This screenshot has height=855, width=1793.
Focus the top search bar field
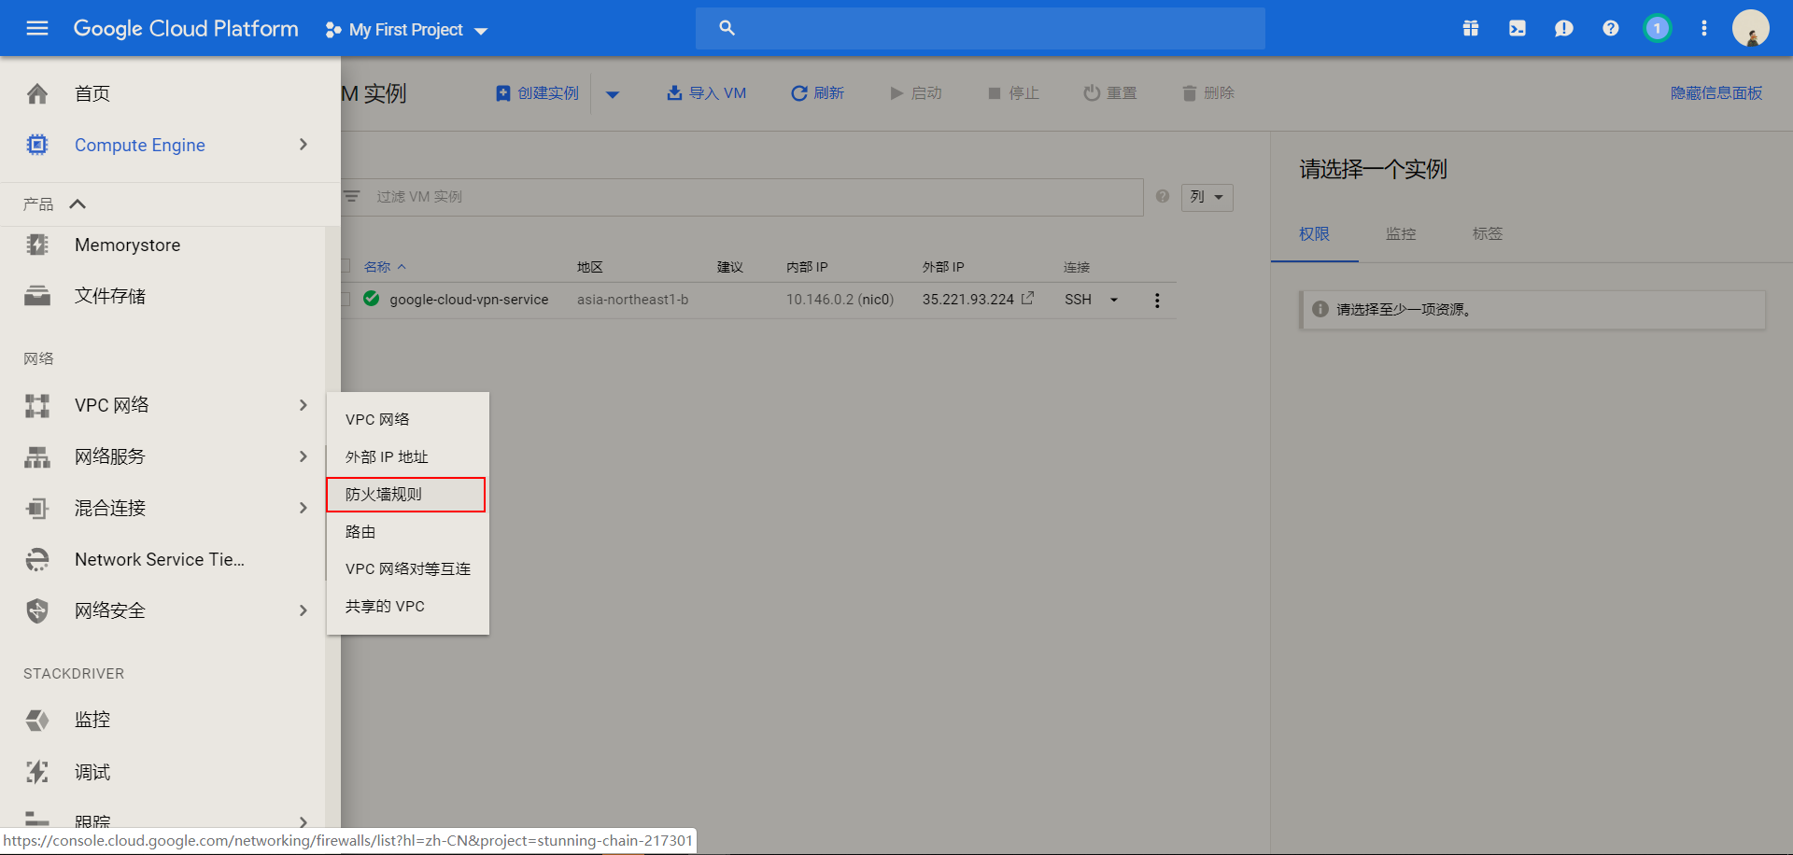[x=981, y=28]
